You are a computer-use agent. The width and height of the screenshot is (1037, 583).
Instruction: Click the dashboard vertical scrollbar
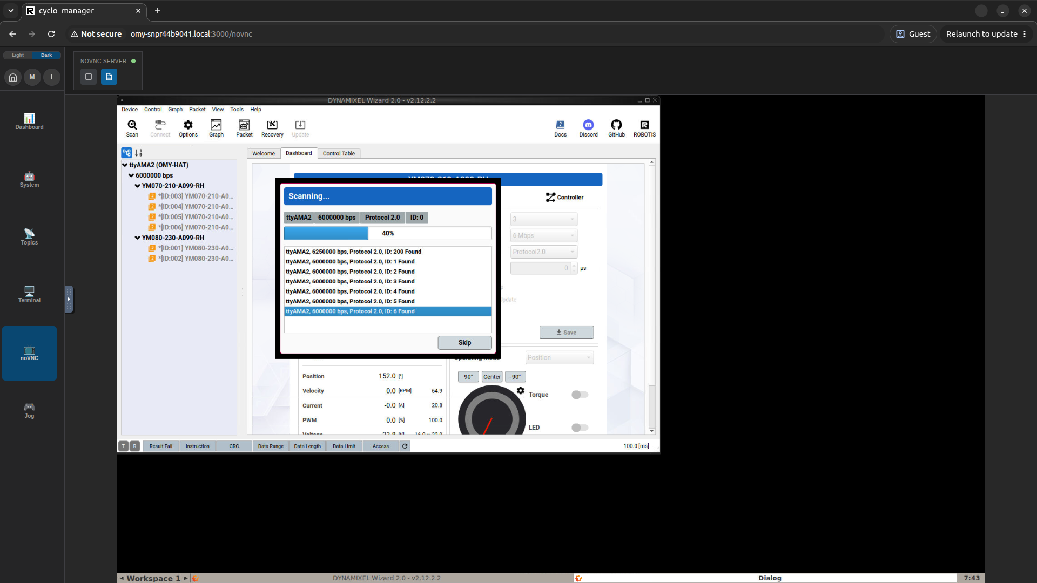pyautogui.click(x=652, y=297)
